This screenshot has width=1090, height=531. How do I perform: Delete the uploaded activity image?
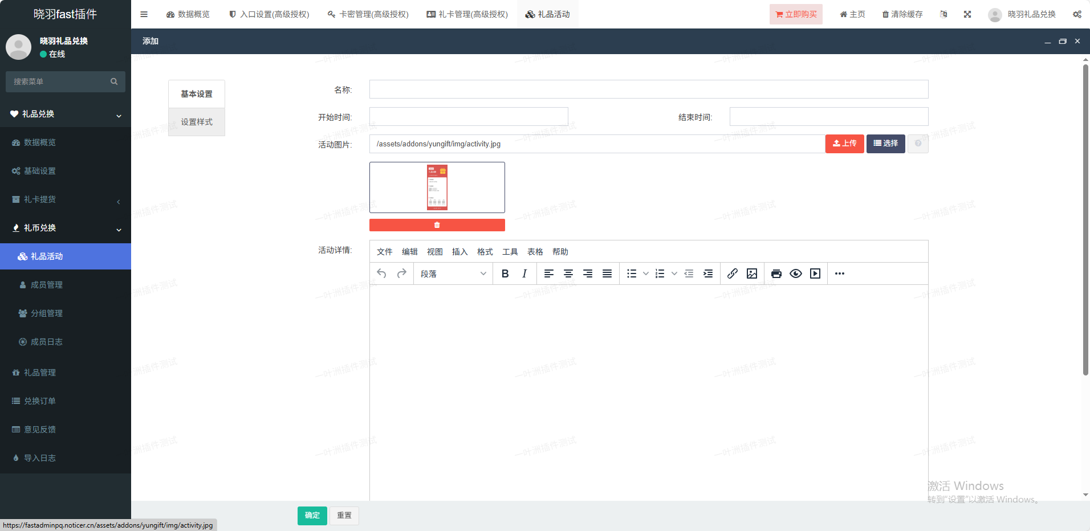(x=437, y=225)
